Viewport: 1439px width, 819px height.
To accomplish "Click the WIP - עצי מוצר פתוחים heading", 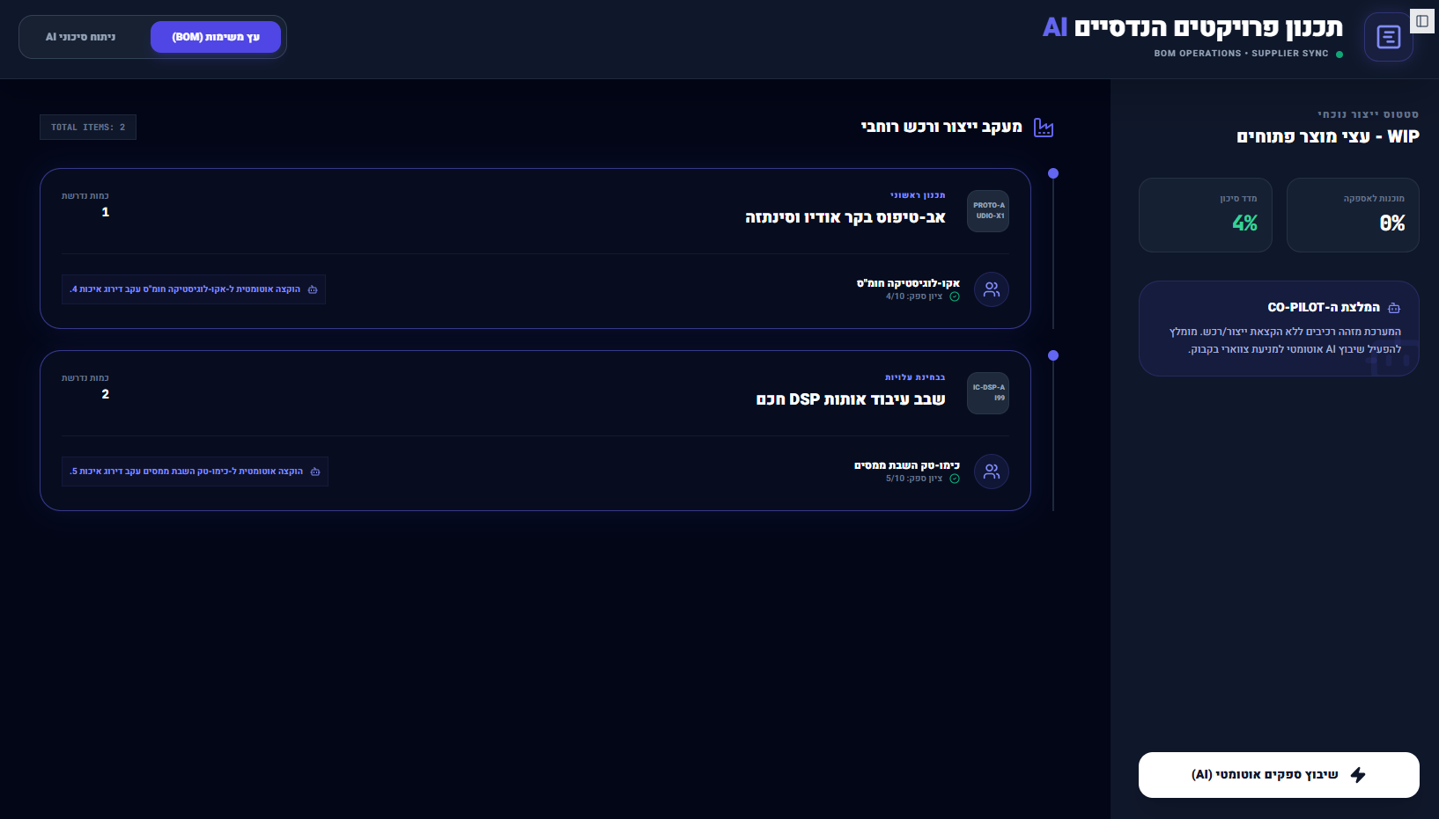I will coord(1328,136).
